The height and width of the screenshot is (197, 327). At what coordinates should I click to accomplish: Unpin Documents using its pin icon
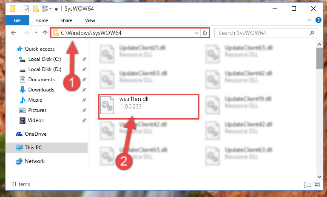pos(84,80)
